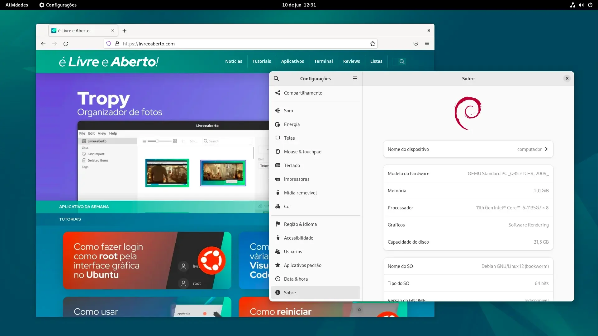Open Impressoras settings panel
Viewport: 598px width, 336px height.
pos(316,179)
